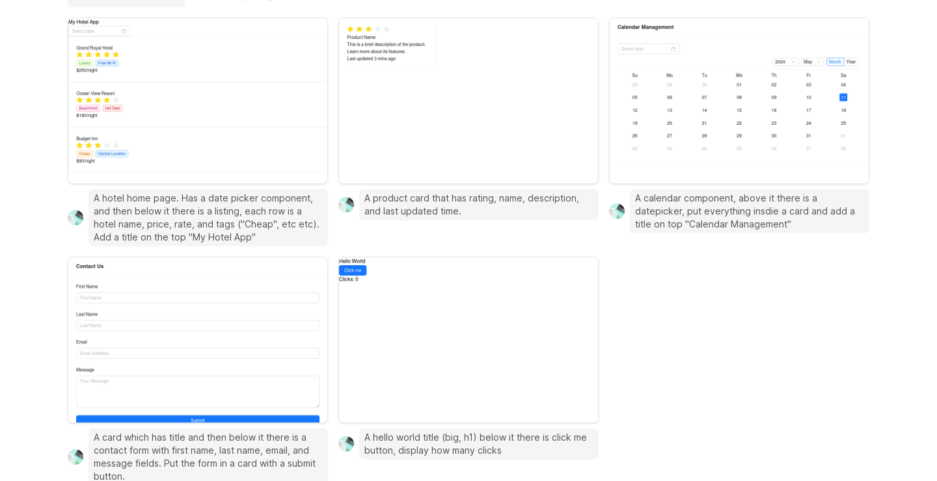Click the avatar beside the hello world prompt

(x=346, y=444)
